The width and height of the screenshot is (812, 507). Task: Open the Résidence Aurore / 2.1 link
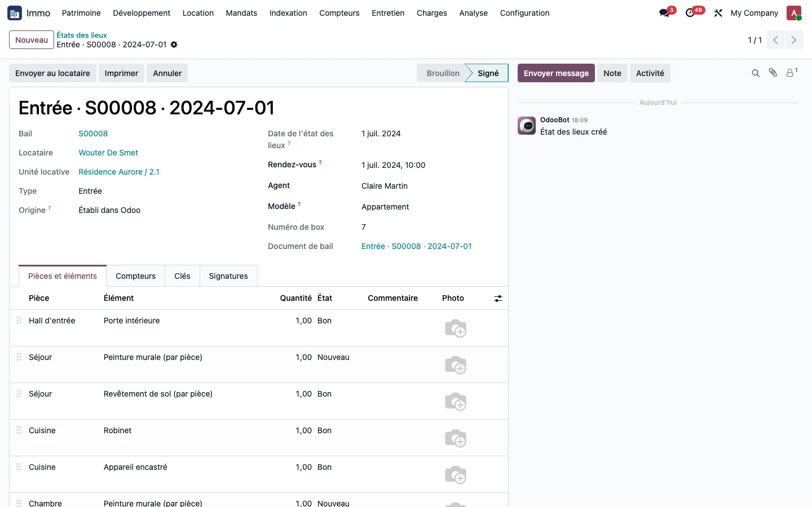click(119, 172)
